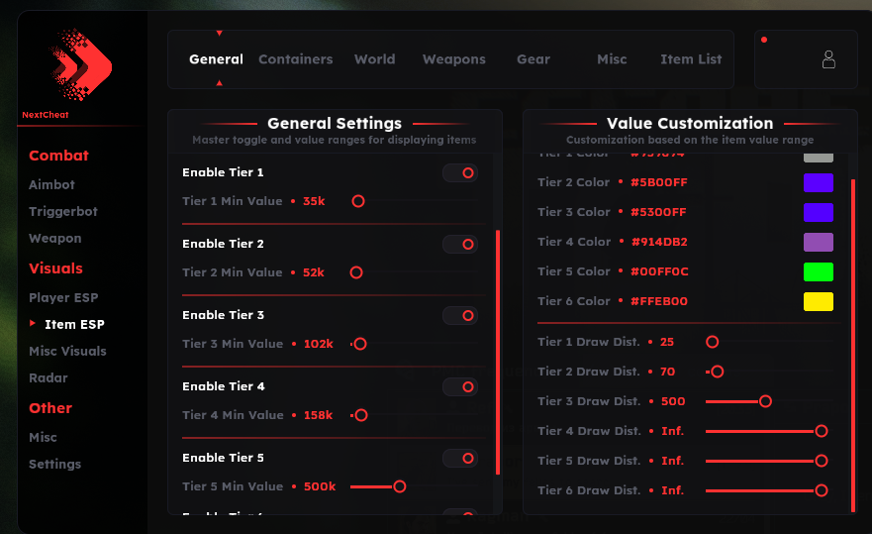Toggle the Enable Tier 5 switch
Screen dimensions: 872x534
[x=460, y=459]
